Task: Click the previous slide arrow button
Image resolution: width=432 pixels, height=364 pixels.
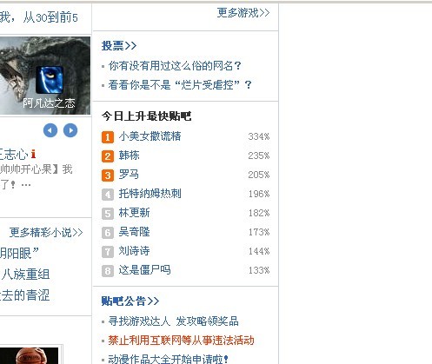Action: [x=50, y=130]
